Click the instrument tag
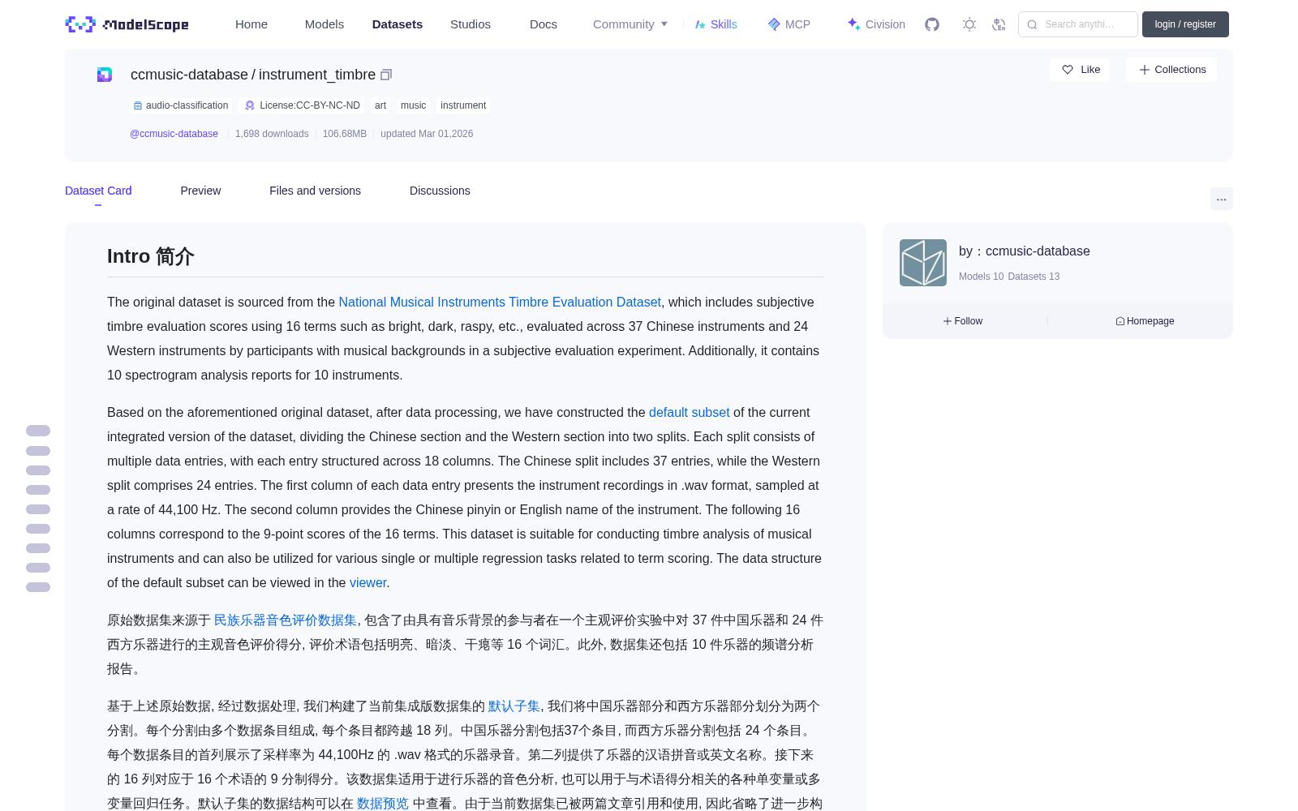 point(463,105)
